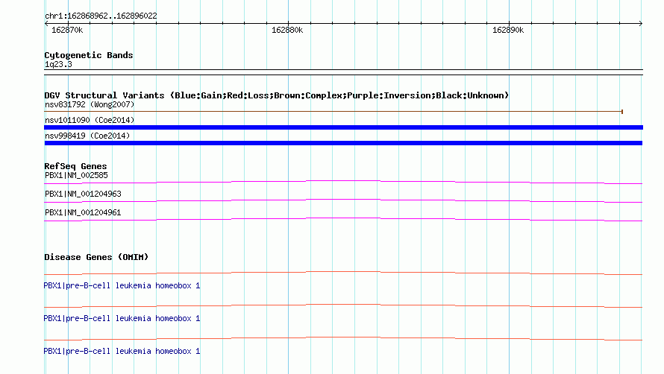Select the Disease Genes (OMIM) track title
The width and height of the screenshot is (664, 374).
(x=96, y=257)
